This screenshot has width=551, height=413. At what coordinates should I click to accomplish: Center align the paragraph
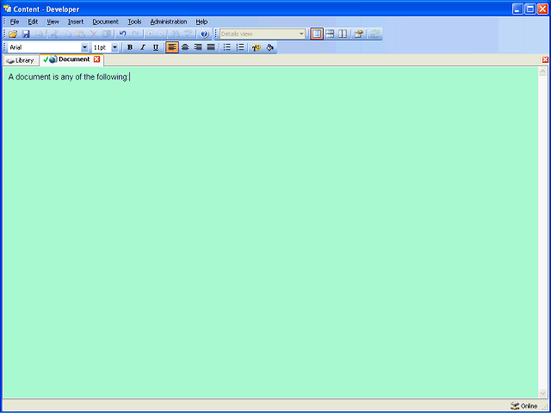[x=185, y=47]
